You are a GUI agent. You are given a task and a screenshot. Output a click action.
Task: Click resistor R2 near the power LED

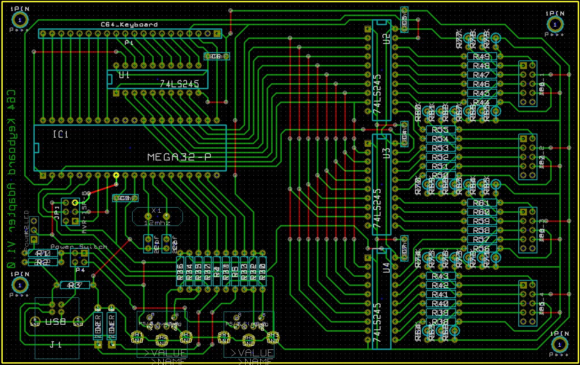[43, 262]
